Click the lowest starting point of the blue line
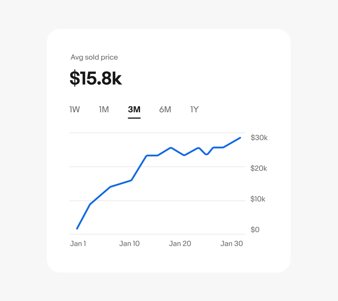This screenshot has width=338, height=301. 77,228
